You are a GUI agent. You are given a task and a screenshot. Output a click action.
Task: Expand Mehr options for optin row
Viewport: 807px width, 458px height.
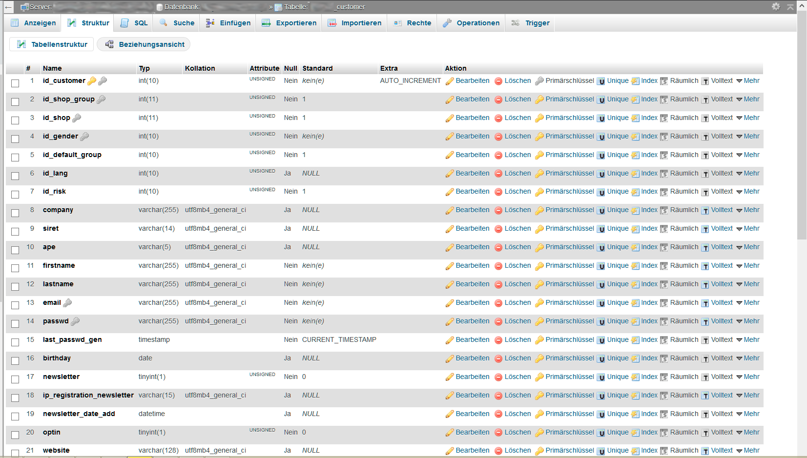pyautogui.click(x=748, y=432)
